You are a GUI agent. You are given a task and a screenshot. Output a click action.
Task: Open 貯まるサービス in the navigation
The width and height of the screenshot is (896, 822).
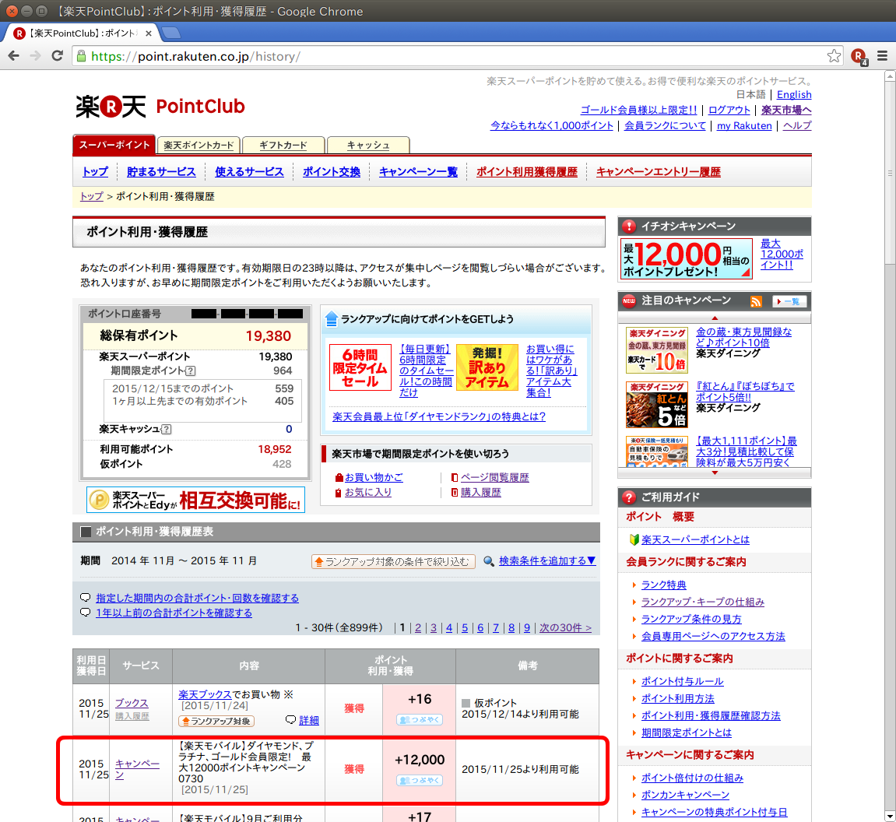coord(161,172)
